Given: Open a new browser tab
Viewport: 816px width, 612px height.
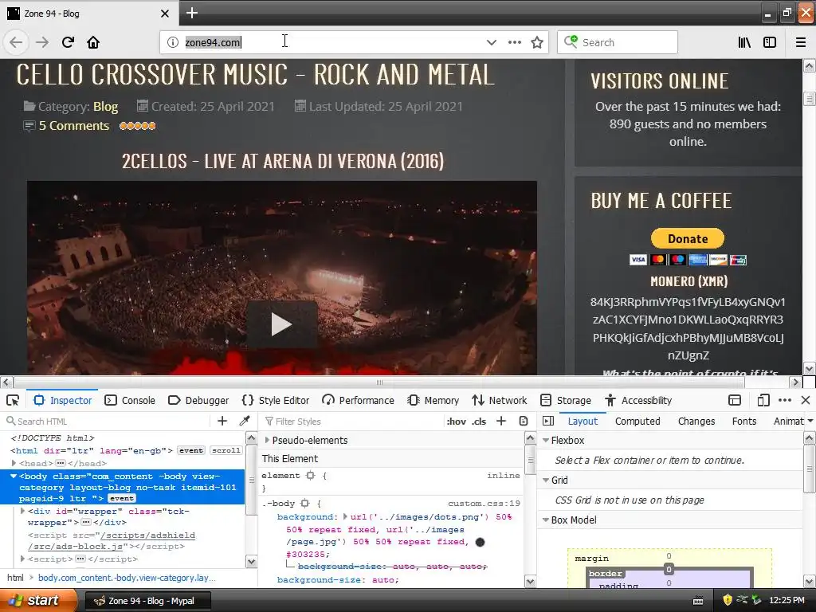Looking at the screenshot, I should (192, 13).
